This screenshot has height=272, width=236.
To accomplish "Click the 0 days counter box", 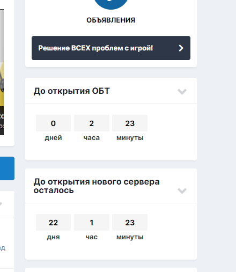I will click(53, 123).
